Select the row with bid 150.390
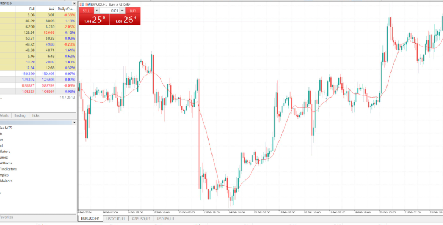This screenshot has height=225, width=443. click(x=38, y=74)
